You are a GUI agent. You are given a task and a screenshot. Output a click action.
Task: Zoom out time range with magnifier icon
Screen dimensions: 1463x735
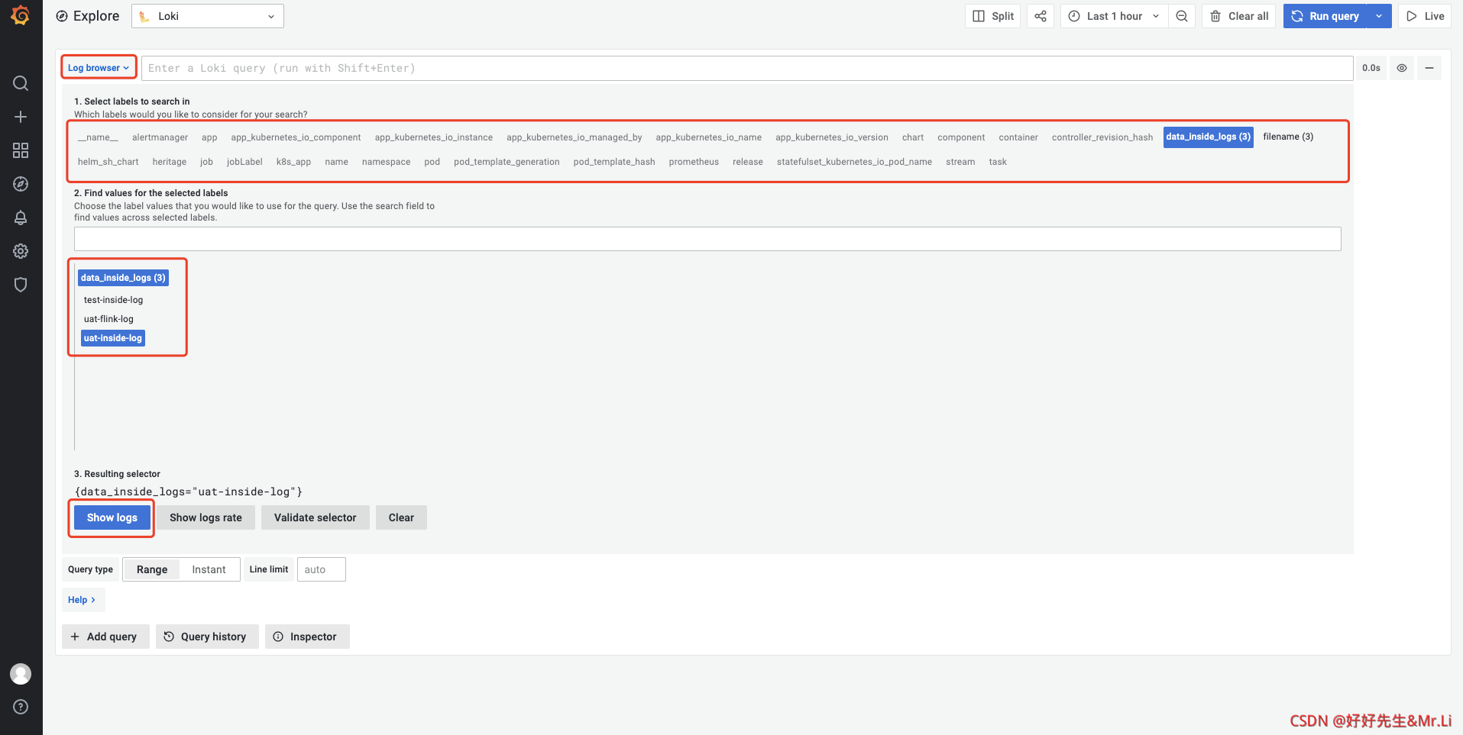1182,16
